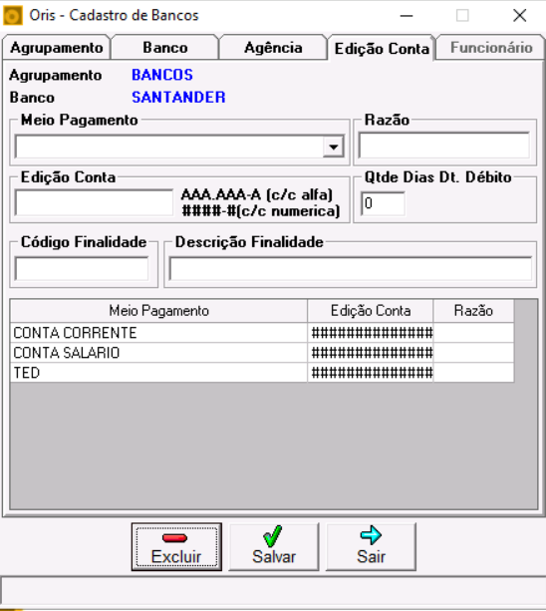
Task: Select the Funcionário tab
Action: tap(491, 48)
